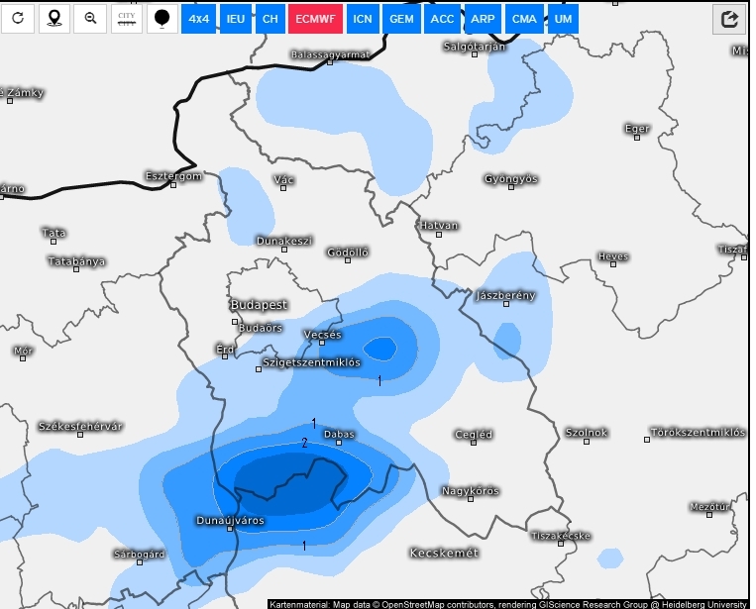Toggle the CITY labels button
The height and width of the screenshot is (609, 756).
coord(126,19)
